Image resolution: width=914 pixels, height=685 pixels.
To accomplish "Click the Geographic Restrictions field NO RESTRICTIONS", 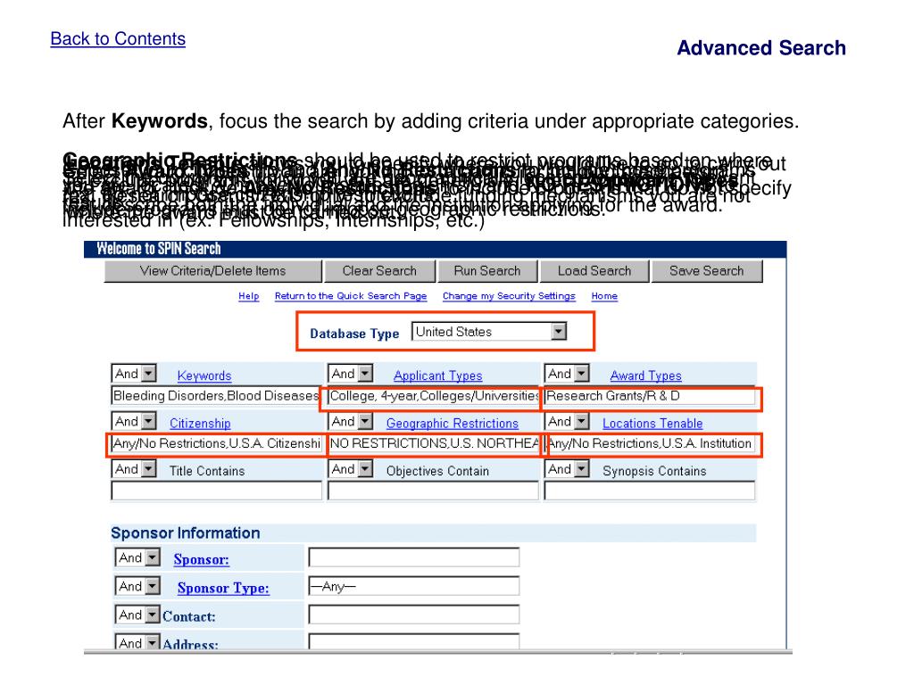I will click(x=433, y=444).
